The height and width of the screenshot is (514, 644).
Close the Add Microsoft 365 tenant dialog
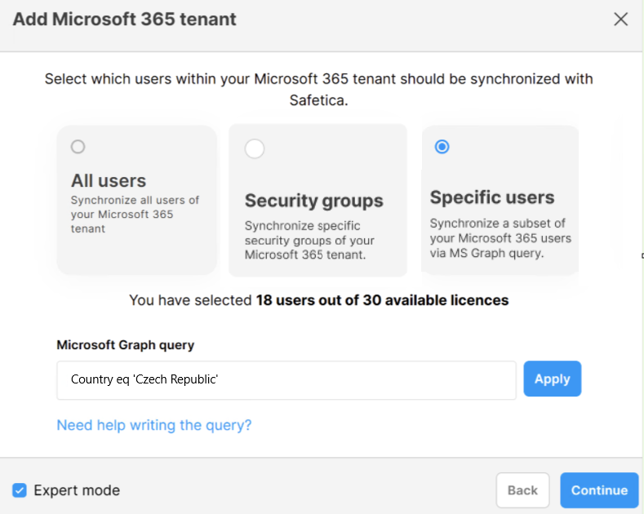click(620, 19)
